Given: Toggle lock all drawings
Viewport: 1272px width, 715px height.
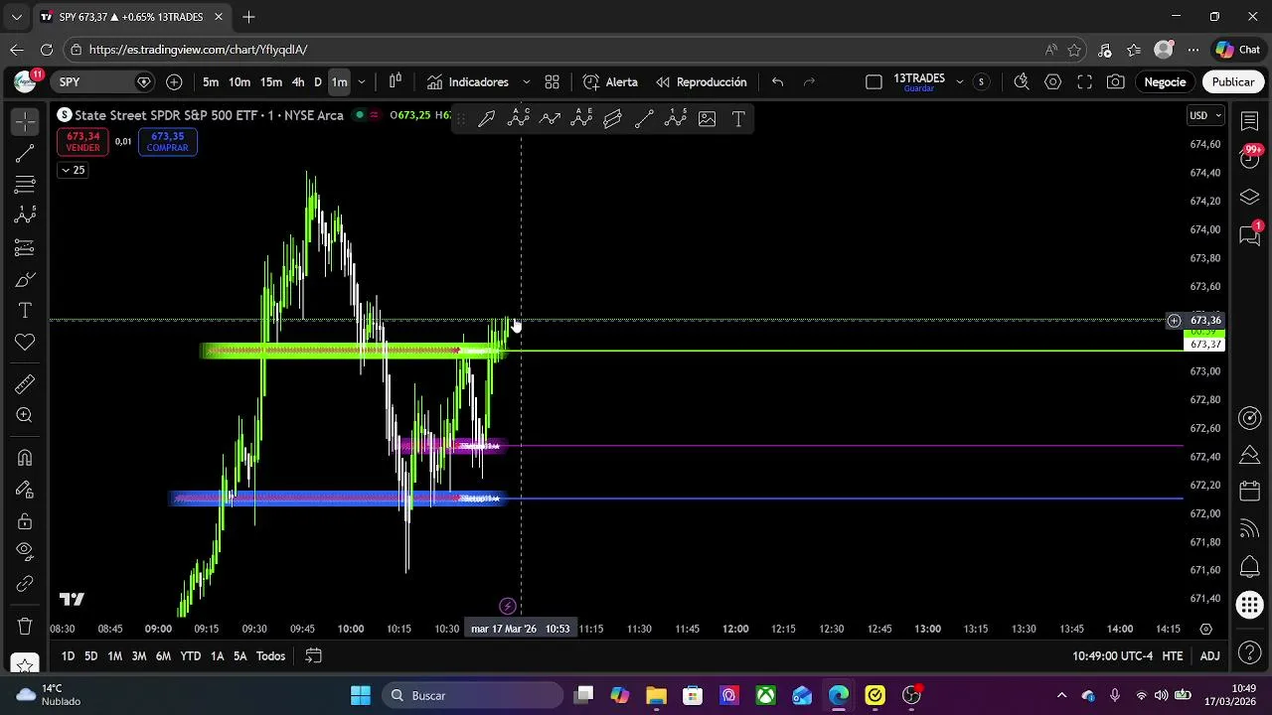Looking at the screenshot, I should (25, 521).
